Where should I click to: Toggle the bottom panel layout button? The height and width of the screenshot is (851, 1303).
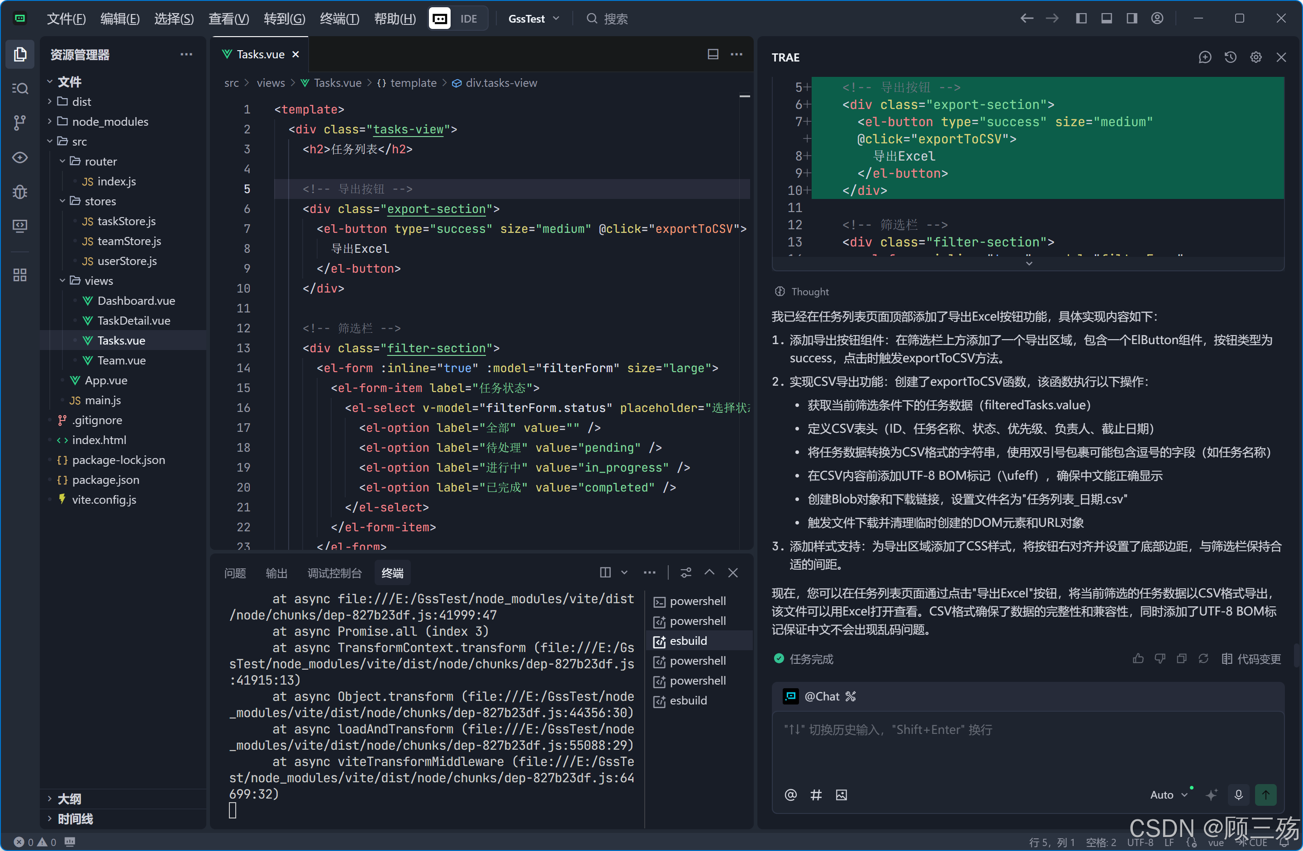click(1106, 19)
